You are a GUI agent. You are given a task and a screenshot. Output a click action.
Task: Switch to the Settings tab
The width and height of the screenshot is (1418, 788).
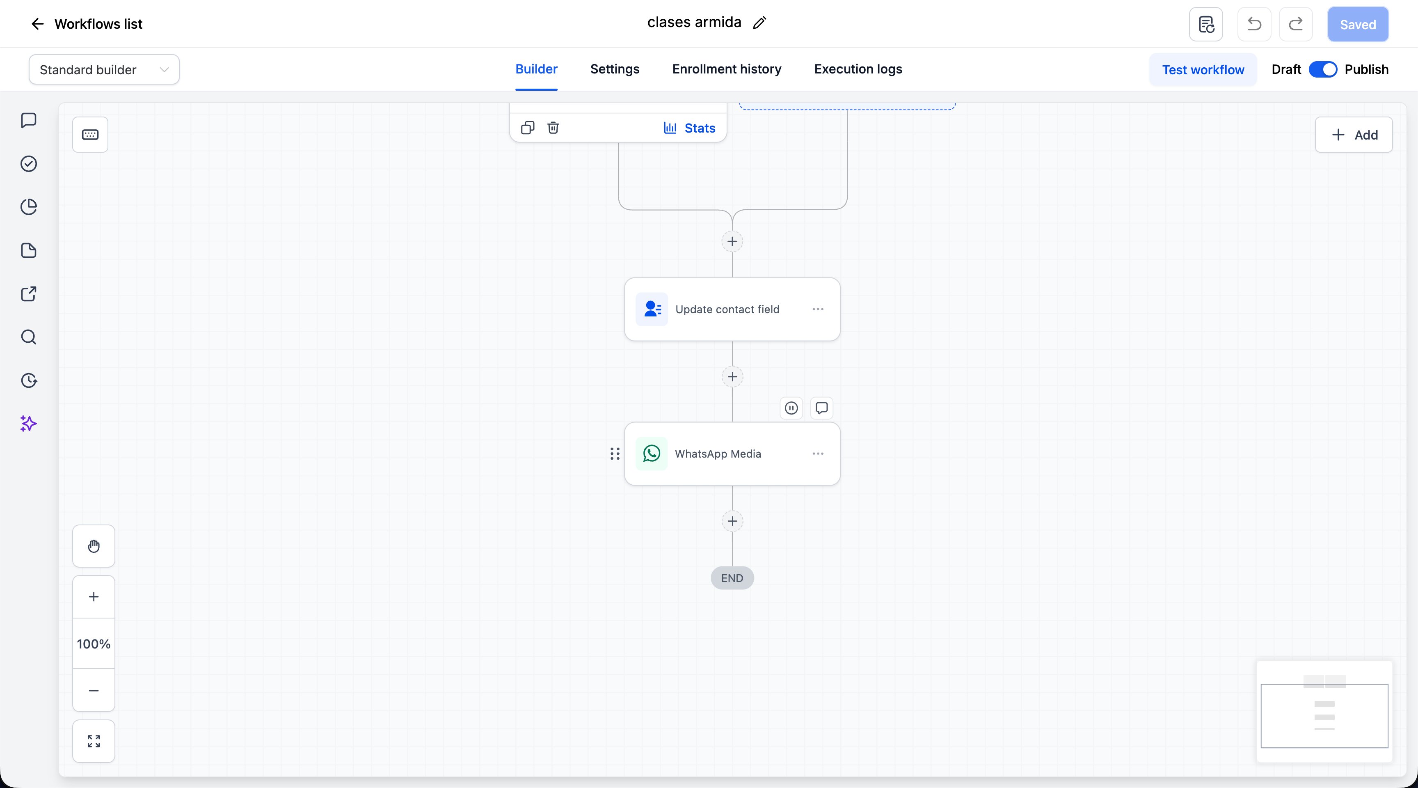(x=615, y=69)
